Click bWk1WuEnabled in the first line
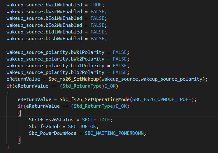This screenshot has height=153, width=218. click(64, 5)
